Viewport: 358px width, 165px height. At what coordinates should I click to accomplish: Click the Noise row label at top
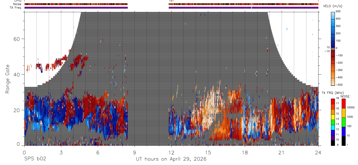coord(17,4)
